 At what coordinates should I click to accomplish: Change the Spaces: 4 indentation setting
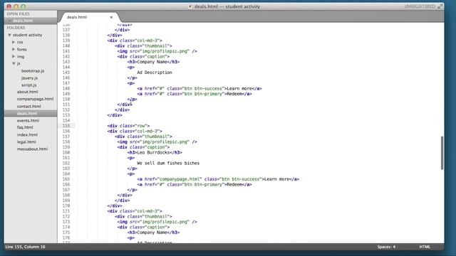(386, 247)
